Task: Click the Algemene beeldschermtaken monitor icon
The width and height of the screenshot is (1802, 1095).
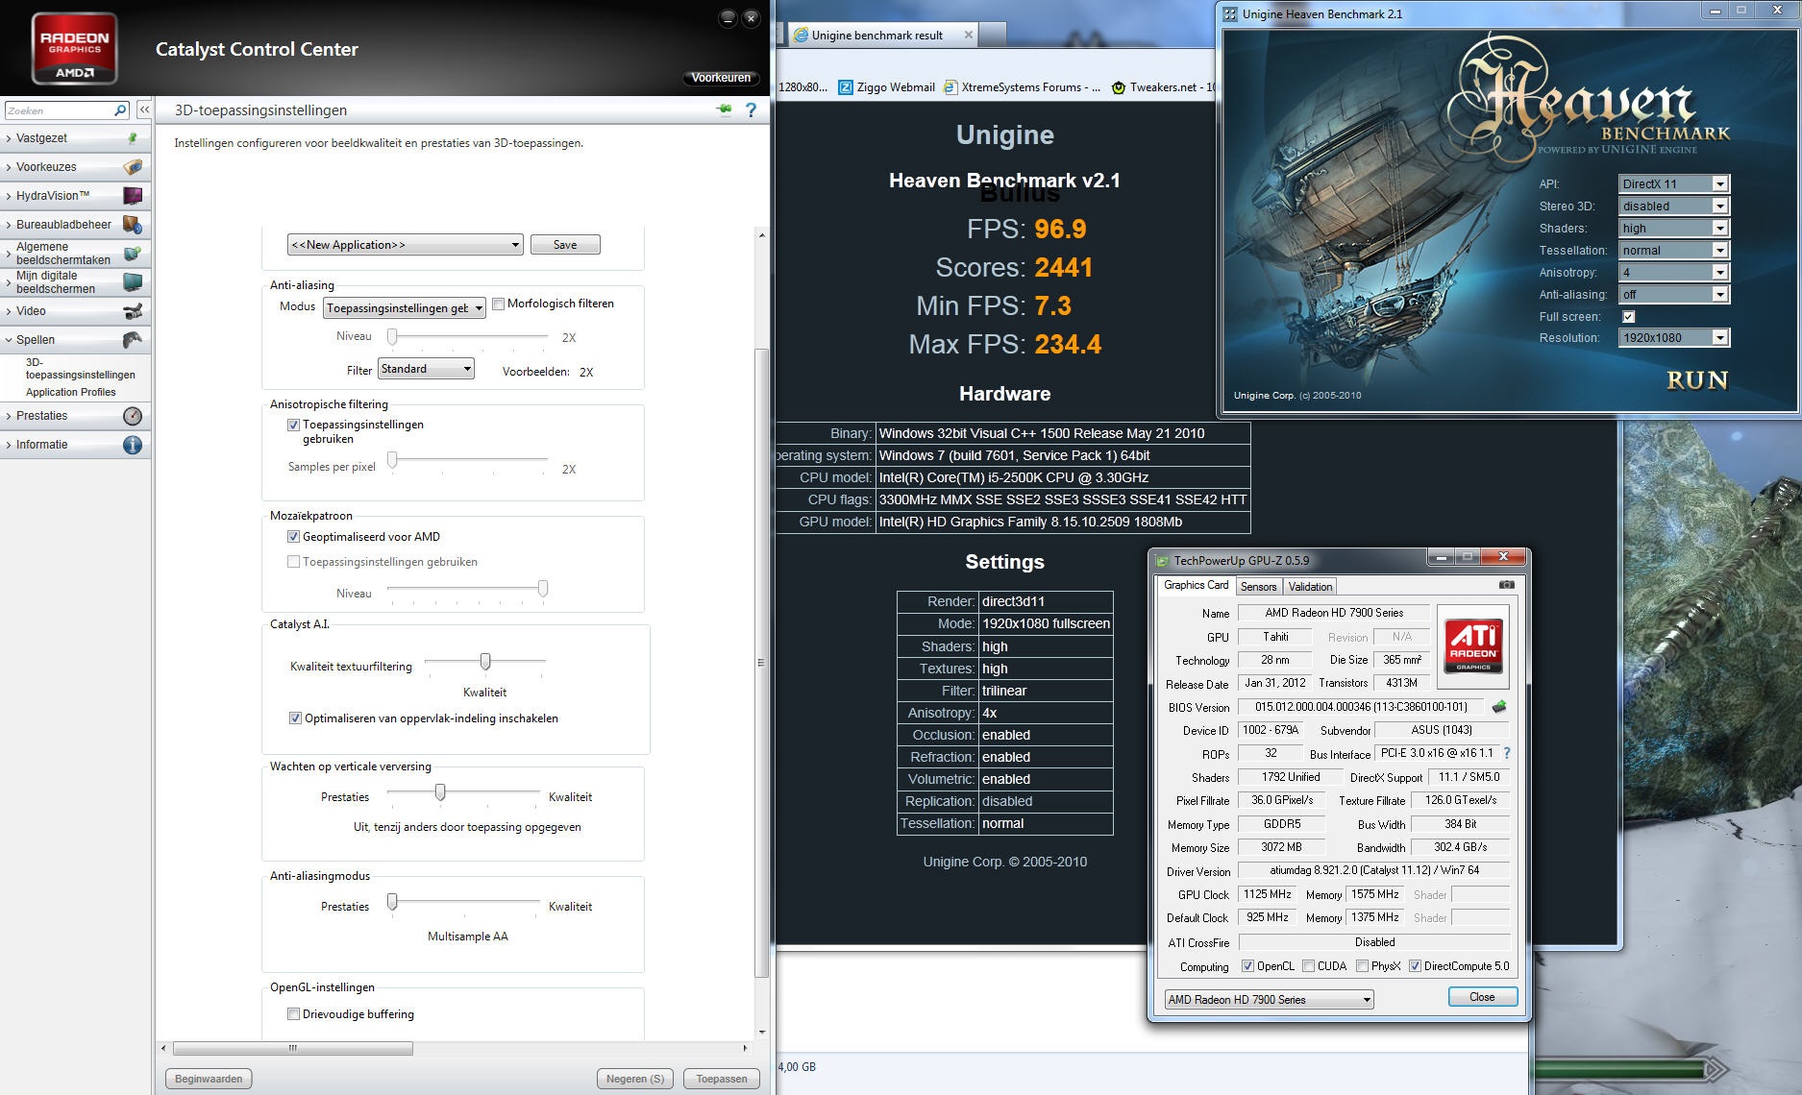Action: point(133,254)
